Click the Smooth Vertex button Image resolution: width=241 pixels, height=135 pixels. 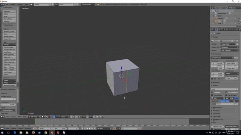pos(9,36)
